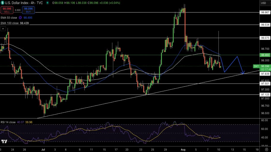Click the 97.501 price level label
The width and height of the screenshot is (271, 152).
(x=265, y=84)
